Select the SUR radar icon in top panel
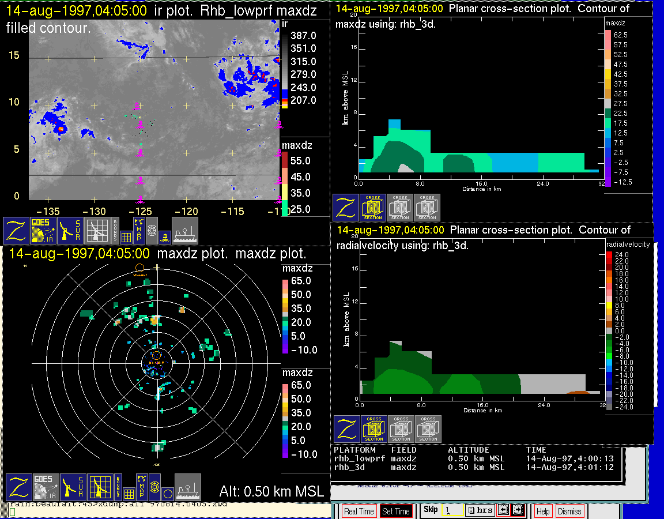This screenshot has height=519, width=664. [x=71, y=231]
